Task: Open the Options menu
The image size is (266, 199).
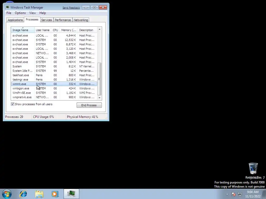Action: coord(20,13)
